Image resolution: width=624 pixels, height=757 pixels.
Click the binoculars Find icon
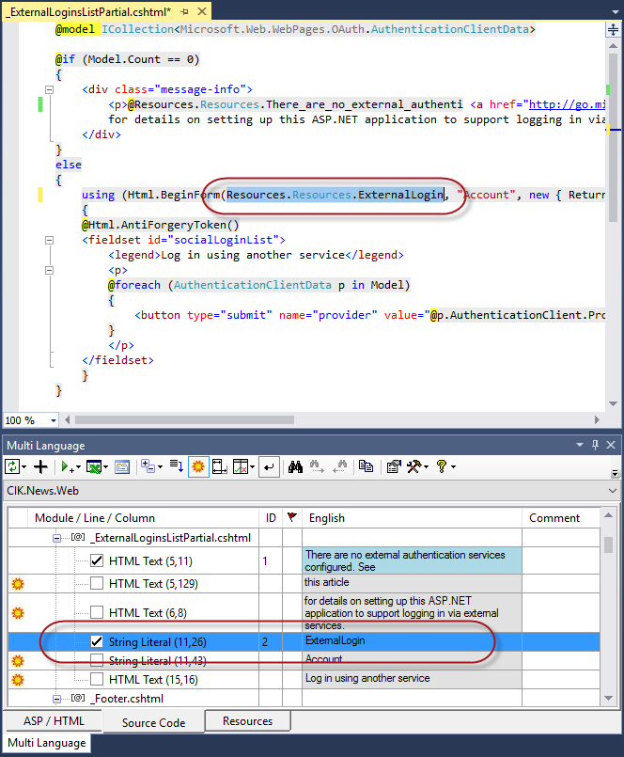coord(295,466)
